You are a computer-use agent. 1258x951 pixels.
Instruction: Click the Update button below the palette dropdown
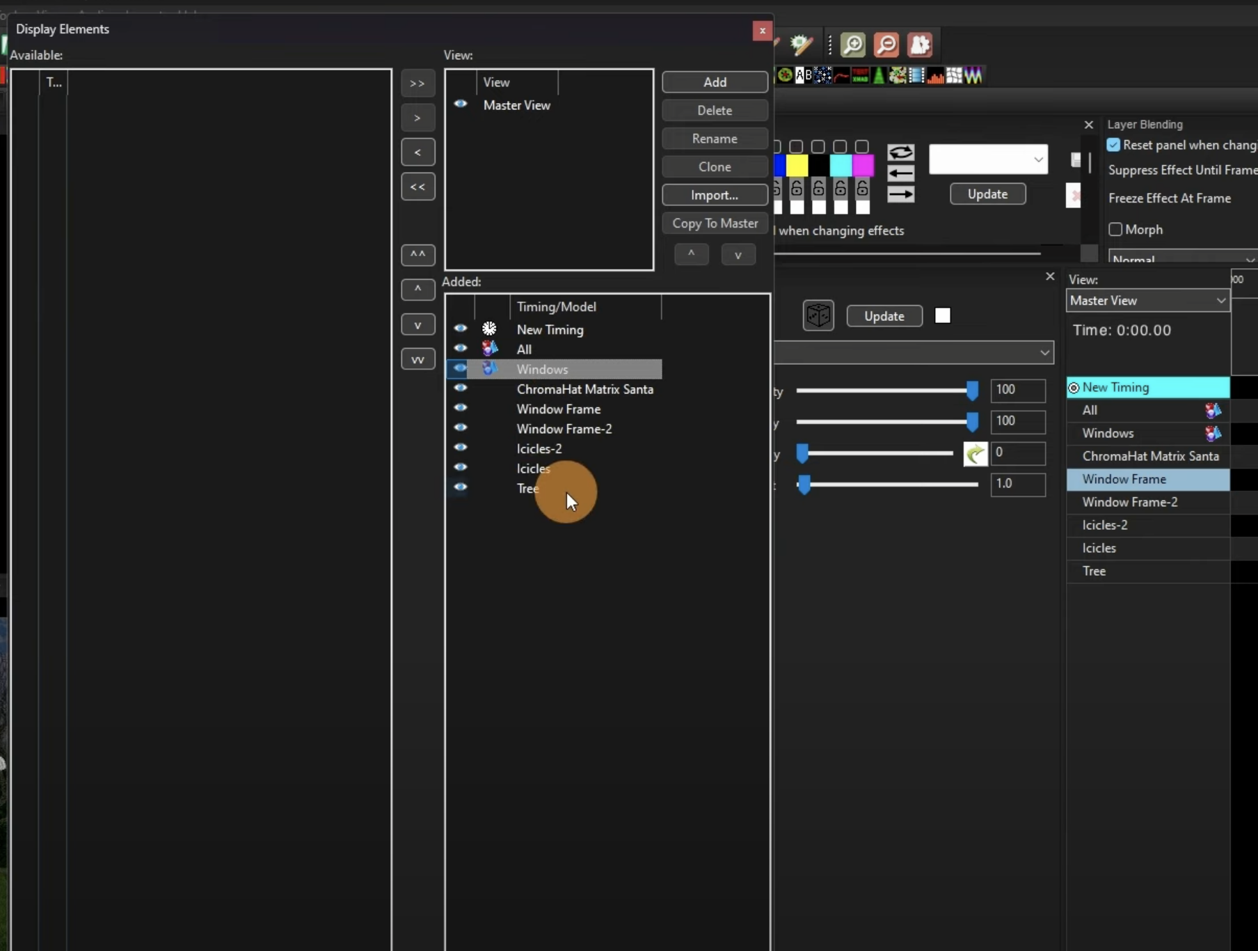(987, 194)
